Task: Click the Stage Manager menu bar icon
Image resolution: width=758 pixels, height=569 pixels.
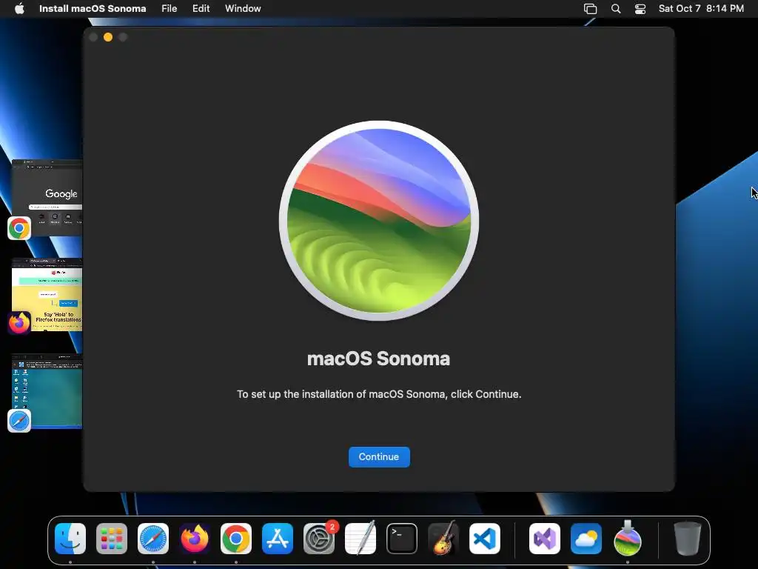Action: point(590,9)
